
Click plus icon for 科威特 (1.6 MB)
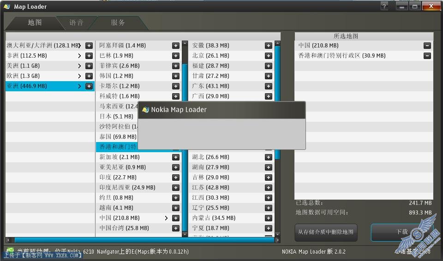point(176,96)
